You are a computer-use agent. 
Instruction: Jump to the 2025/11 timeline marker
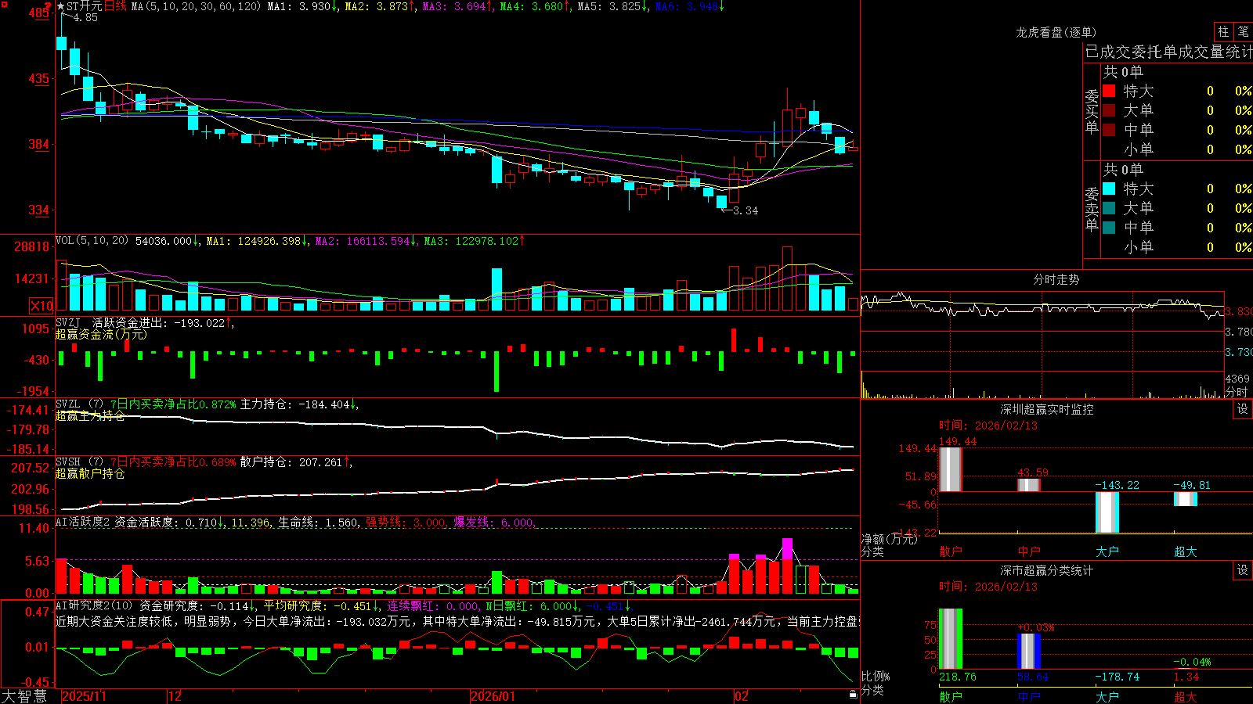[84, 696]
